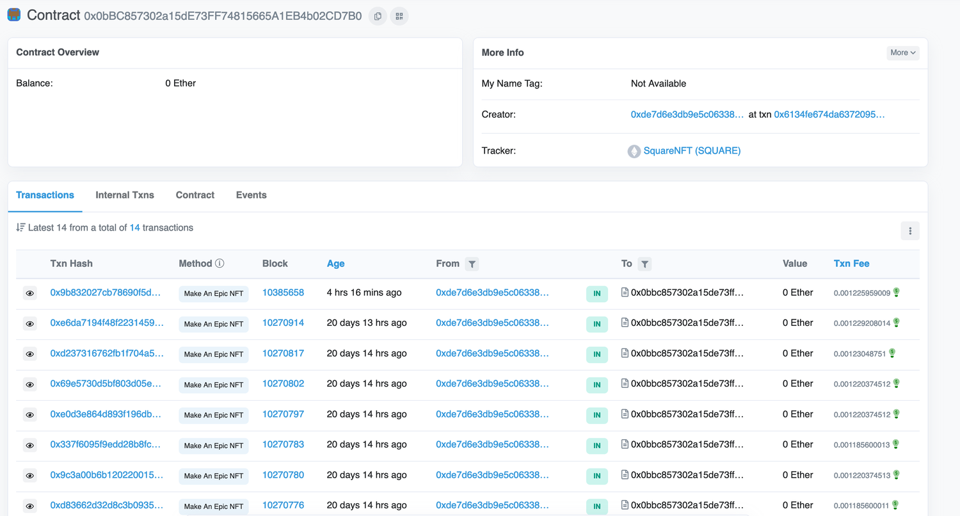Click contract file icon in block 10385658 row
The image size is (960, 516).
coord(625,292)
